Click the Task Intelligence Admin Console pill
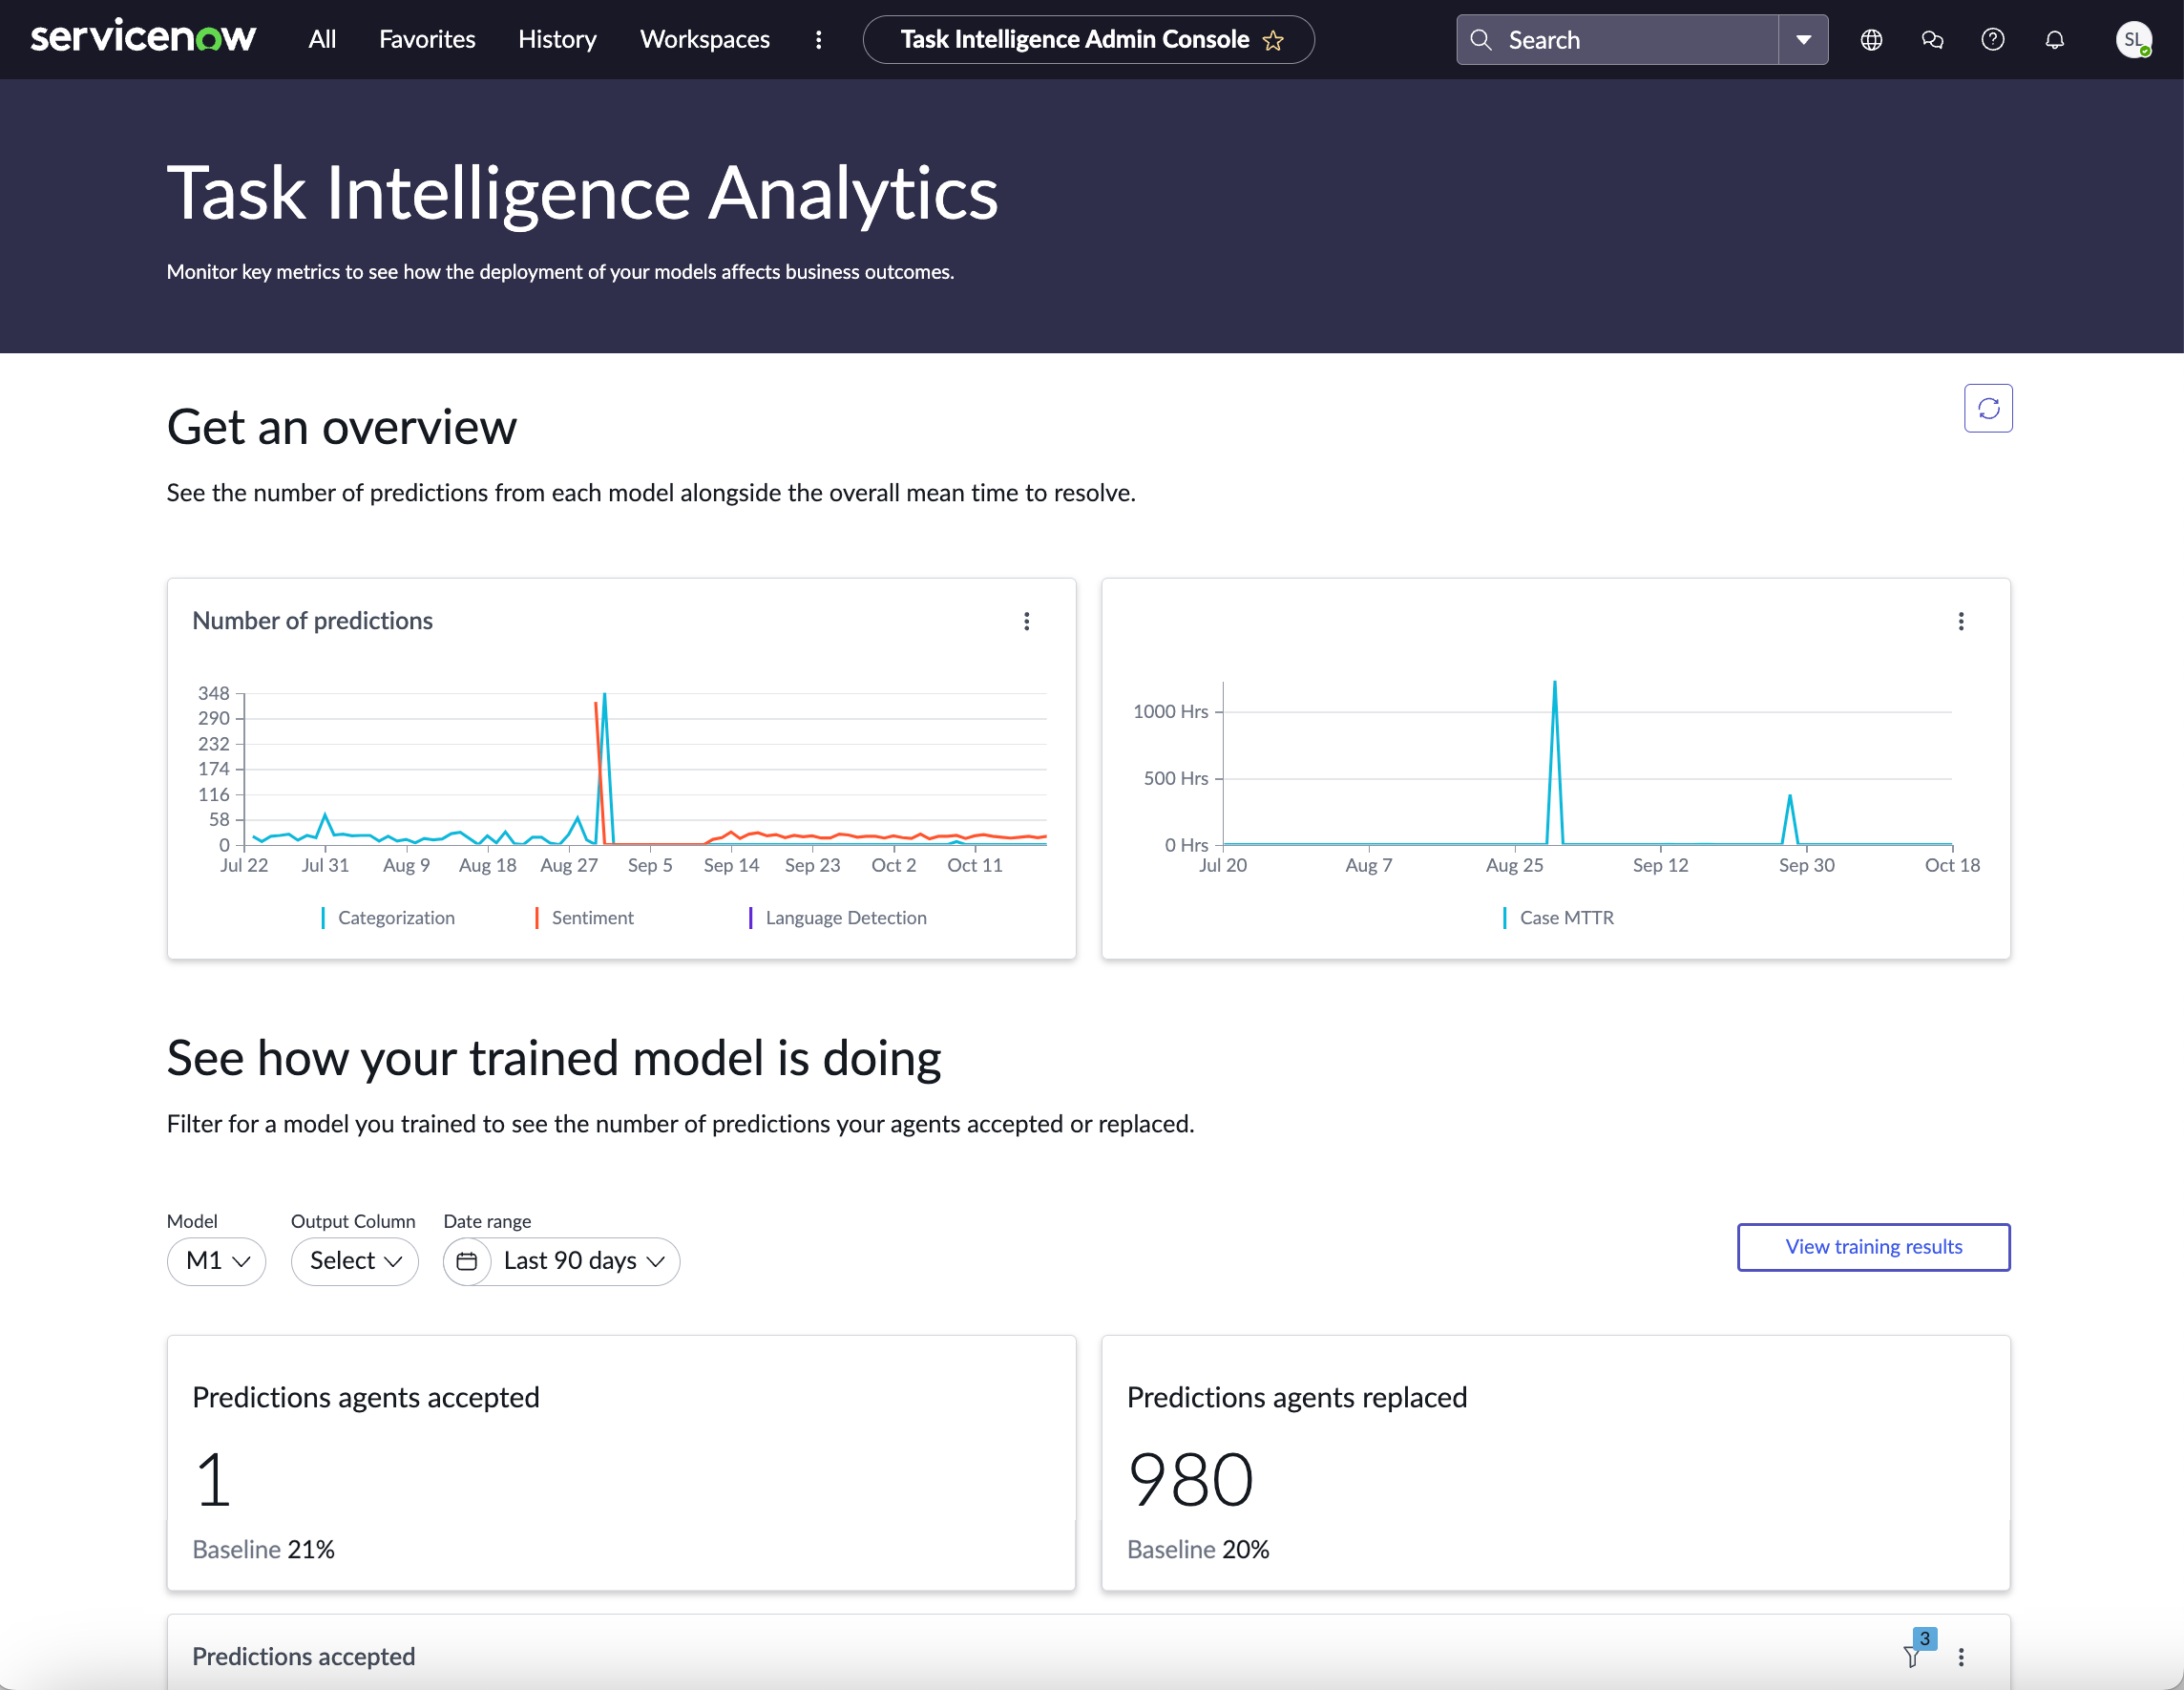Screen dimensions: 2184x1690 (1088, 39)
